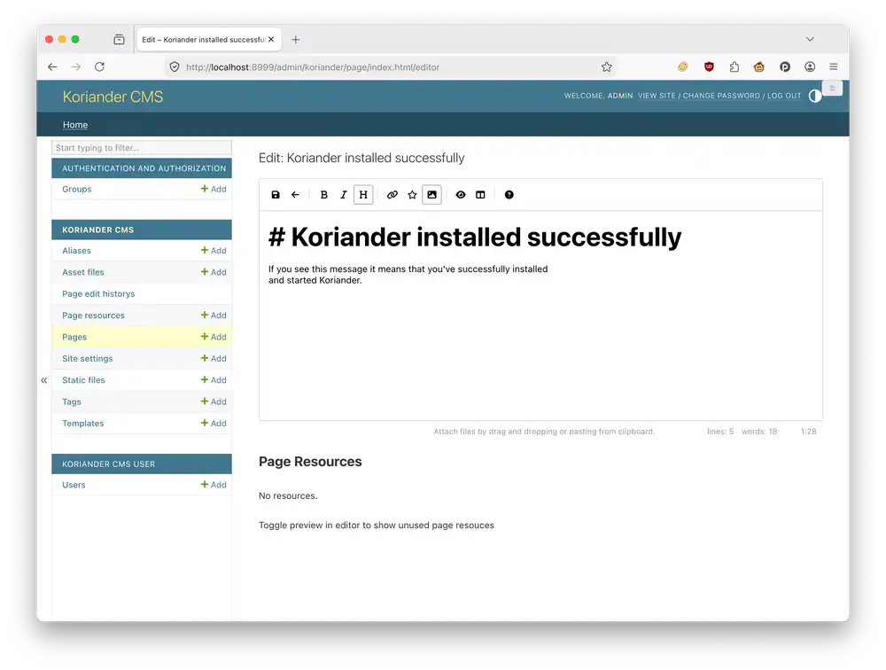Click the Koriander CMS title link
Image resolution: width=886 pixels, height=670 pixels.
[x=113, y=97]
